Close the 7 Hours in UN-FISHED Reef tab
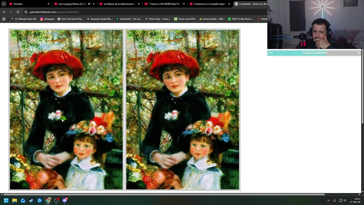 point(184,4)
